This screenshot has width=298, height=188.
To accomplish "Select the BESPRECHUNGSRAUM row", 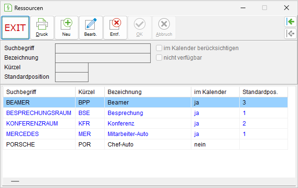I will point(145,113).
